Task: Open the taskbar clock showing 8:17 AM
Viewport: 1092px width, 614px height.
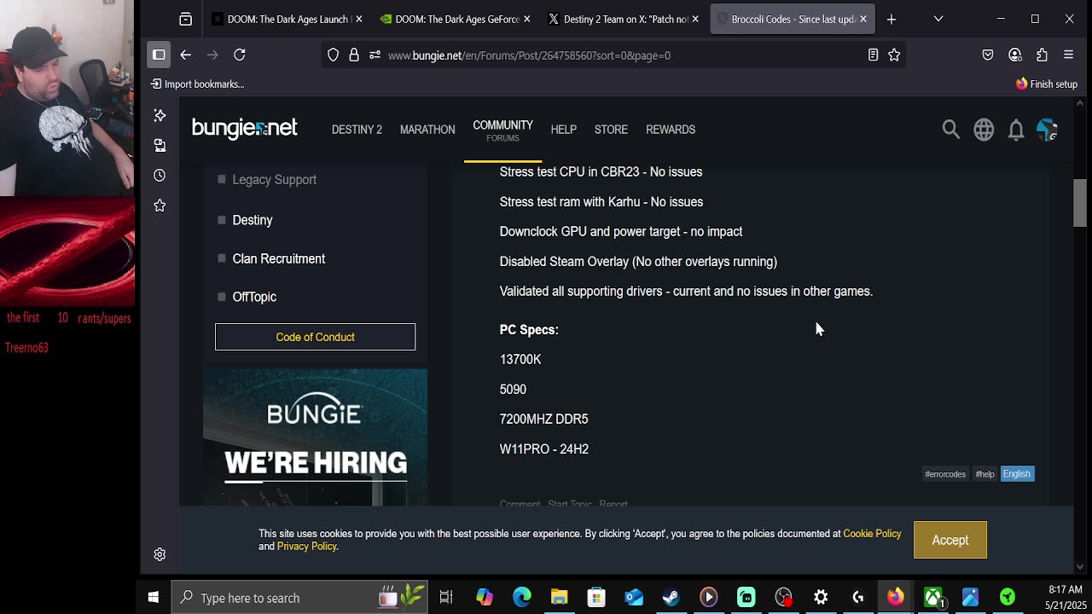Action: 1065,597
